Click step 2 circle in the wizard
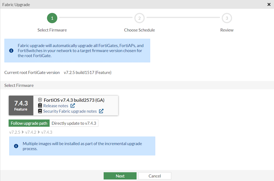The image size is (274, 181). [x=139, y=18]
